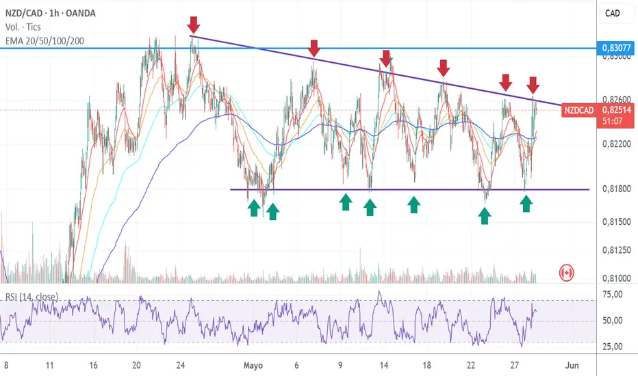Select the rightmost green up arrow
The height and width of the screenshot is (376, 638).
click(526, 203)
